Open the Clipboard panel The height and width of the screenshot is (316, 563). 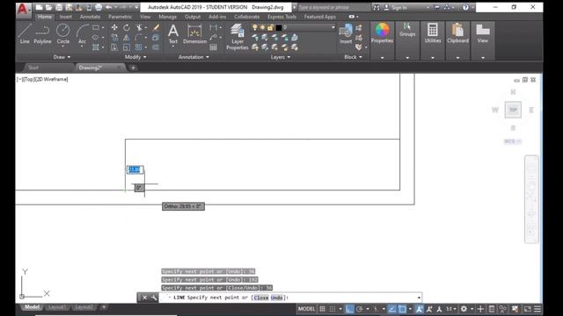(457, 32)
